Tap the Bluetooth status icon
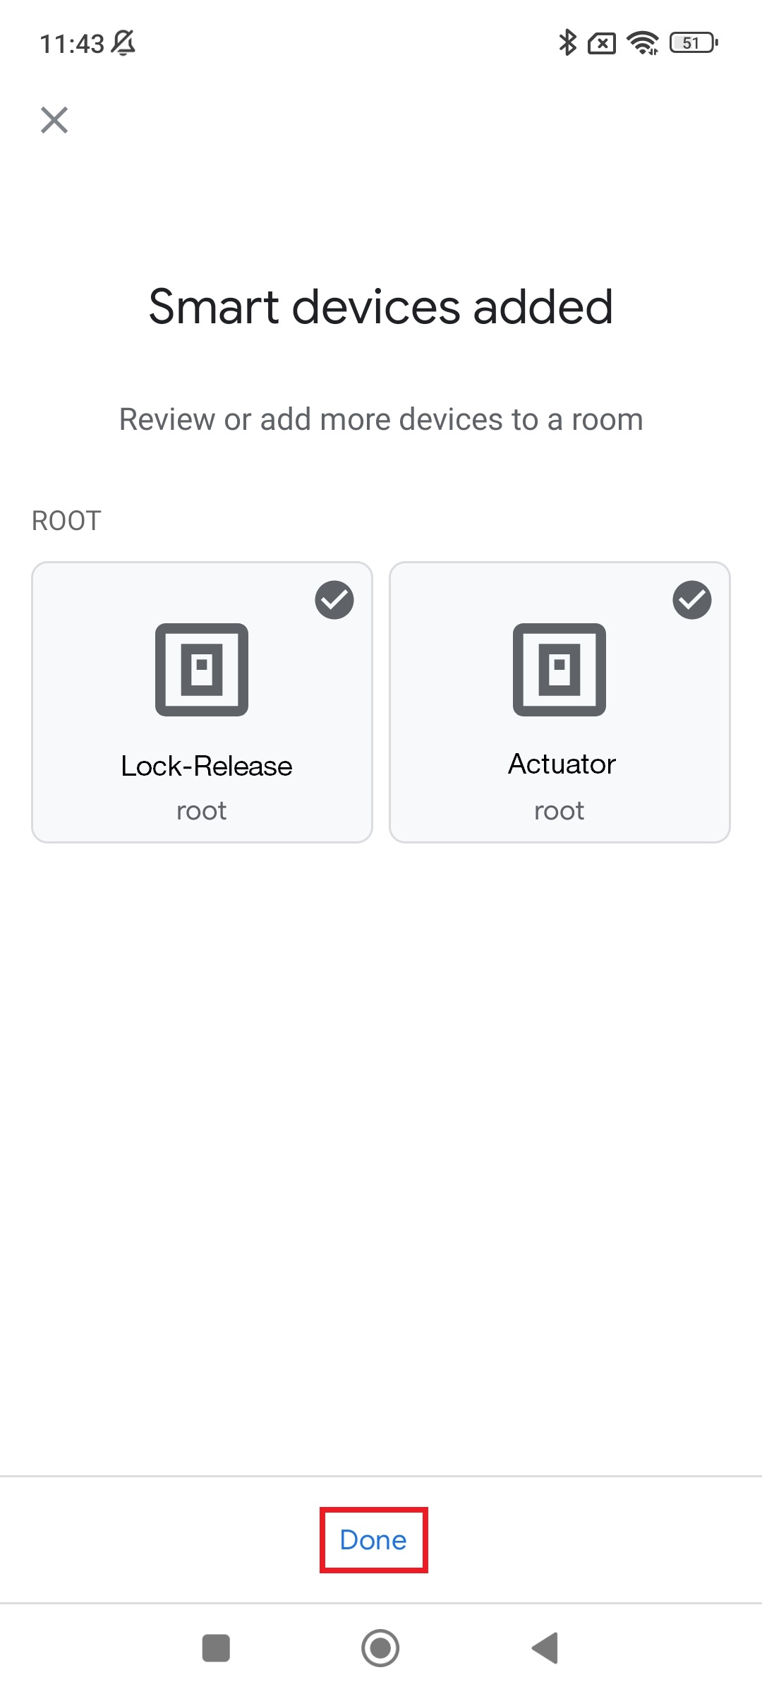 tap(567, 43)
